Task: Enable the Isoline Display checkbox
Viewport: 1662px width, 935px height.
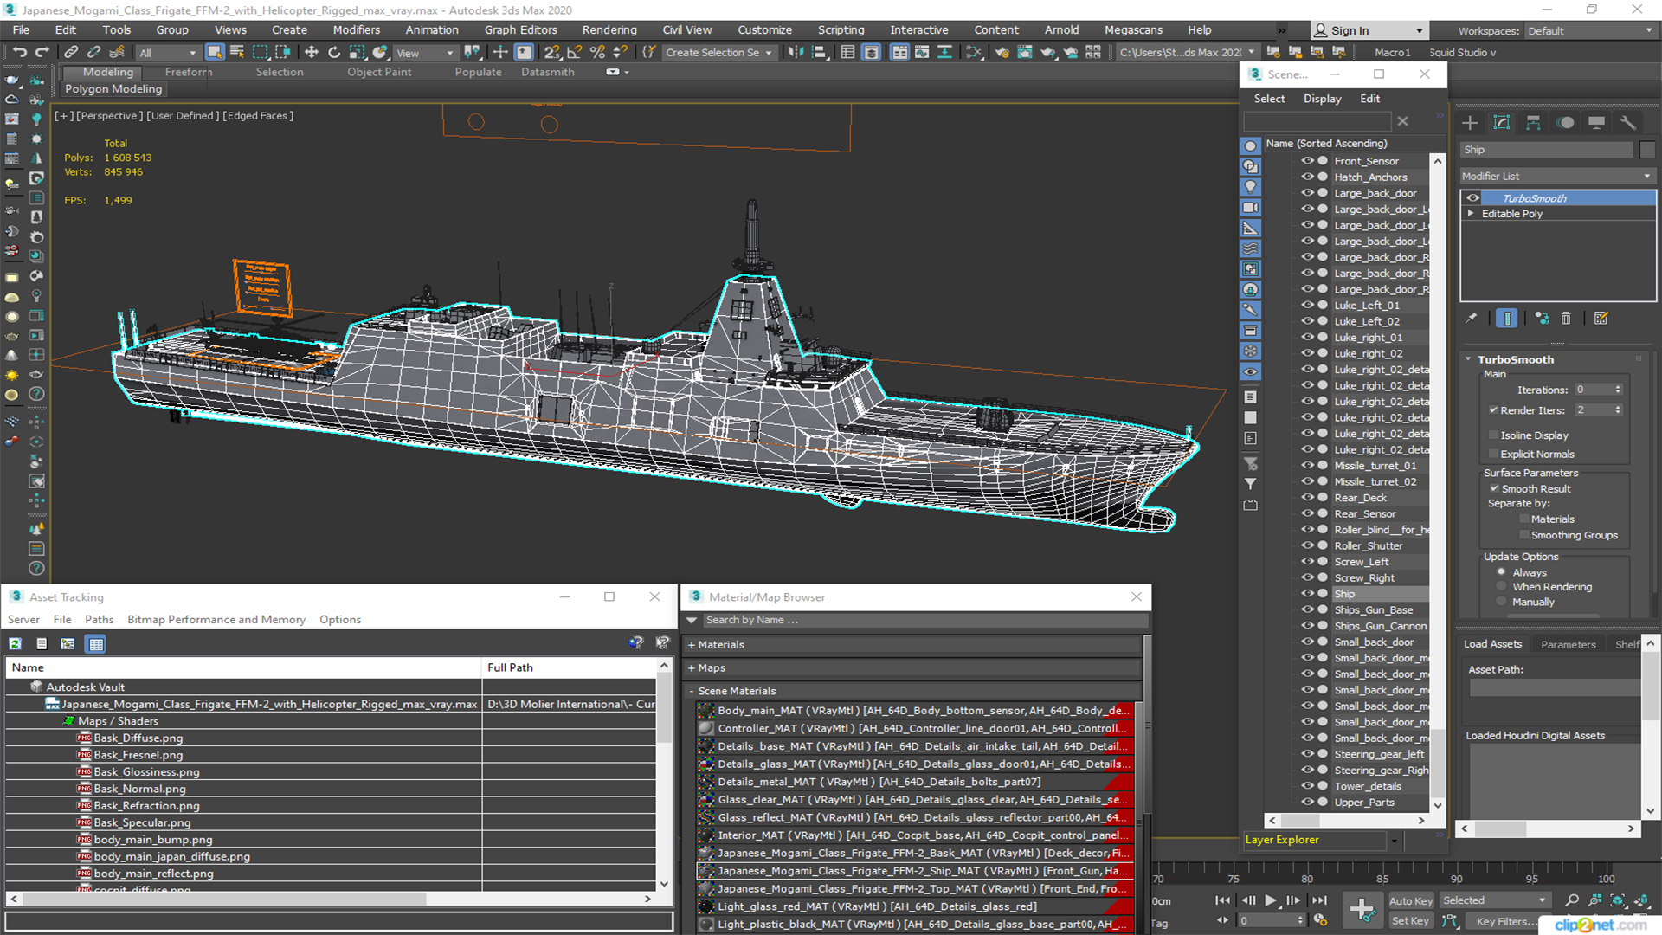Action: 1493,435
